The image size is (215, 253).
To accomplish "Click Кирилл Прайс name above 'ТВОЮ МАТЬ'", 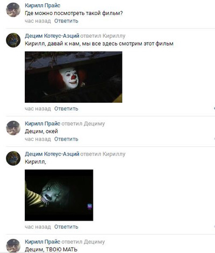I will (x=42, y=242).
